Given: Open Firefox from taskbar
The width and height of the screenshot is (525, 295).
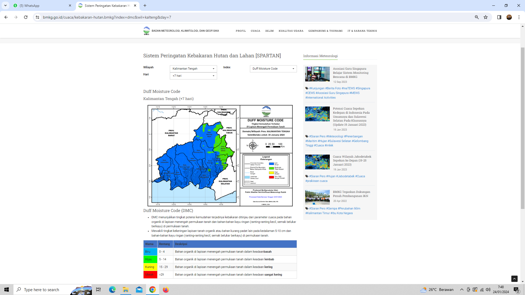Looking at the screenshot, I should click(x=166, y=290).
